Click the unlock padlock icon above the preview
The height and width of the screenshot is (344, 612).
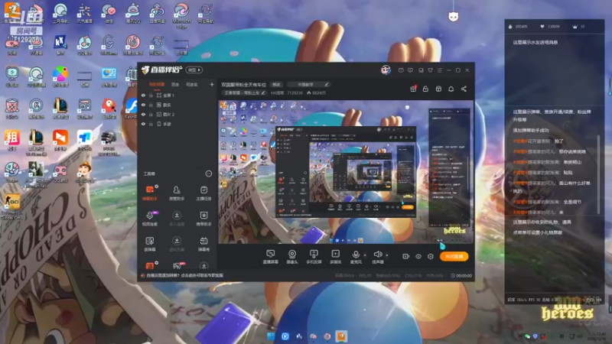click(426, 89)
